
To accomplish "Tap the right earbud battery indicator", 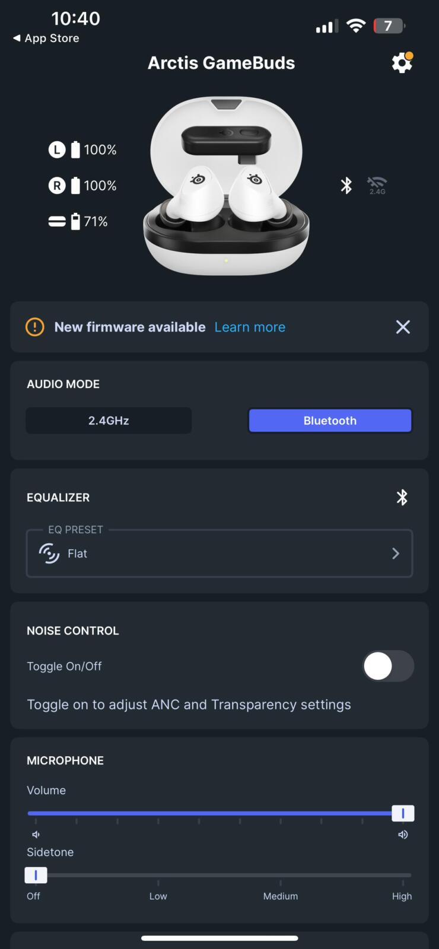I will tap(82, 186).
